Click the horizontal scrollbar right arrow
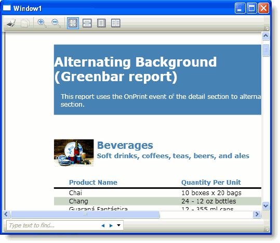 click(257, 214)
